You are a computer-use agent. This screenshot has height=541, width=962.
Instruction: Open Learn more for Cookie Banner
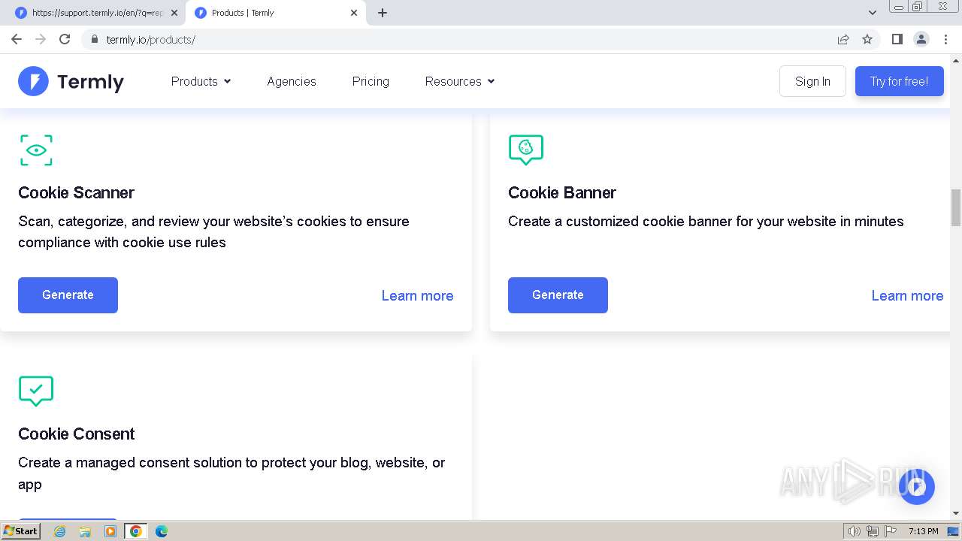tap(907, 295)
